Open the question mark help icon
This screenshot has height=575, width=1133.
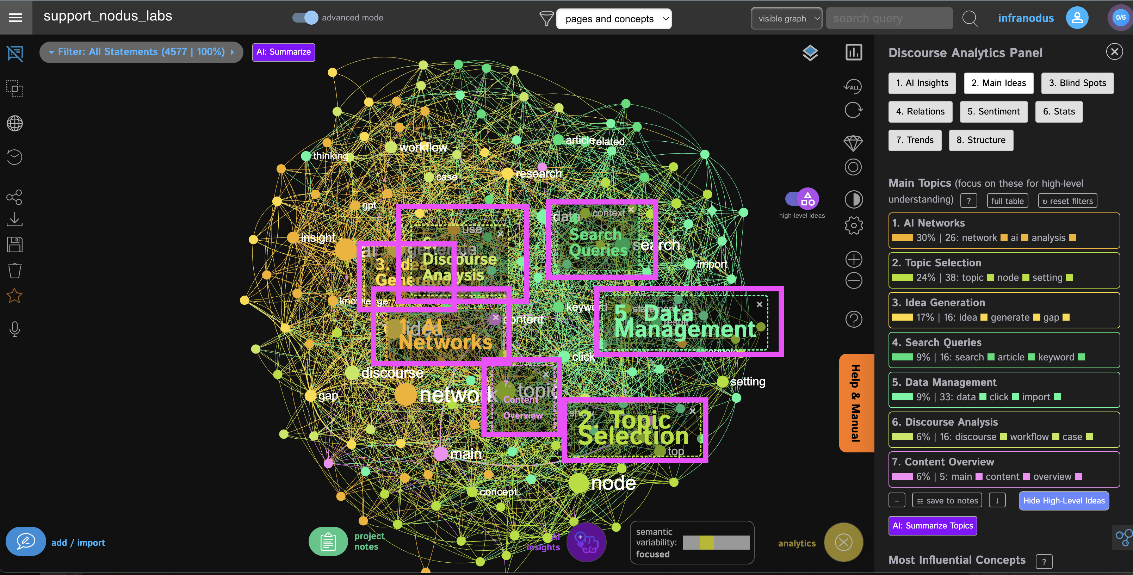[853, 320]
